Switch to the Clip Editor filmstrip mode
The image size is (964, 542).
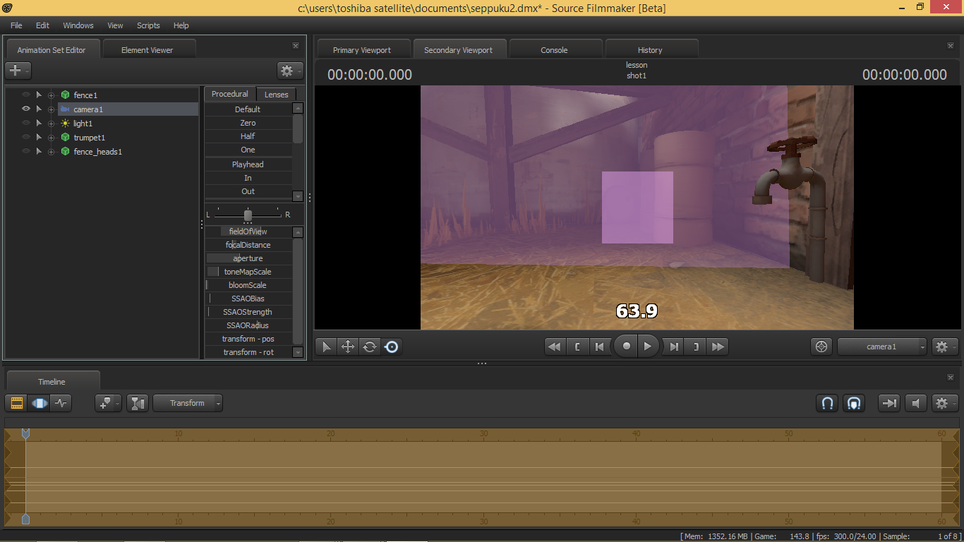tap(17, 403)
